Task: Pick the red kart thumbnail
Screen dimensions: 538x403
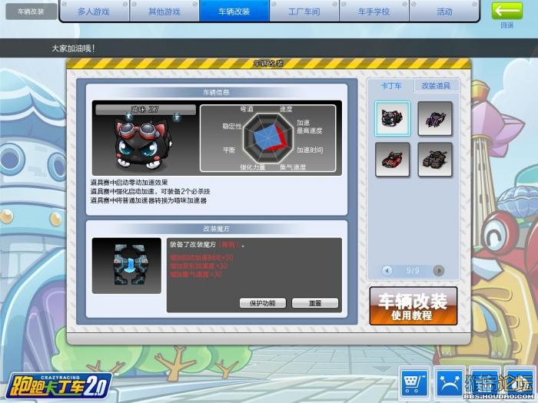Action: pyautogui.click(x=392, y=160)
